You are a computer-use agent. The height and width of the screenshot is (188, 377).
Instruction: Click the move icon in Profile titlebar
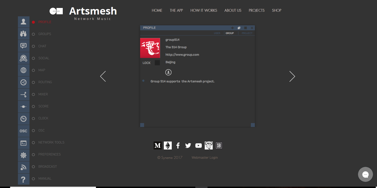(x=232, y=28)
